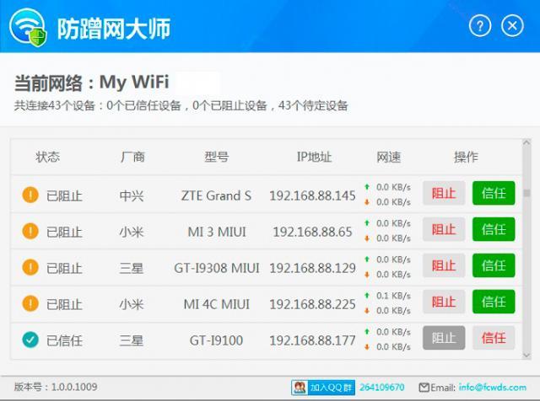Click the download arrow in ZTE Grand S row
This screenshot has width=540, height=401.
pyautogui.click(x=367, y=202)
